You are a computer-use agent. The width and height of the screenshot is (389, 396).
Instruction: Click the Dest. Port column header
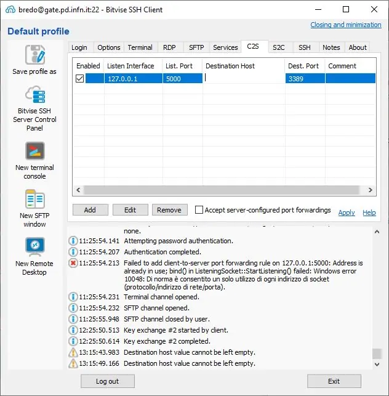[303, 66]
